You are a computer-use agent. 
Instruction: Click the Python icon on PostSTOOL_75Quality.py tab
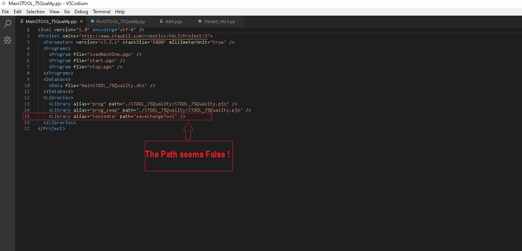(x=93, y=21)
